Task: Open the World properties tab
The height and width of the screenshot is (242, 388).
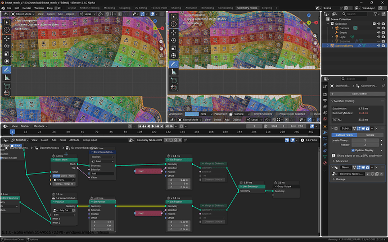Action: tap(325, 119)
